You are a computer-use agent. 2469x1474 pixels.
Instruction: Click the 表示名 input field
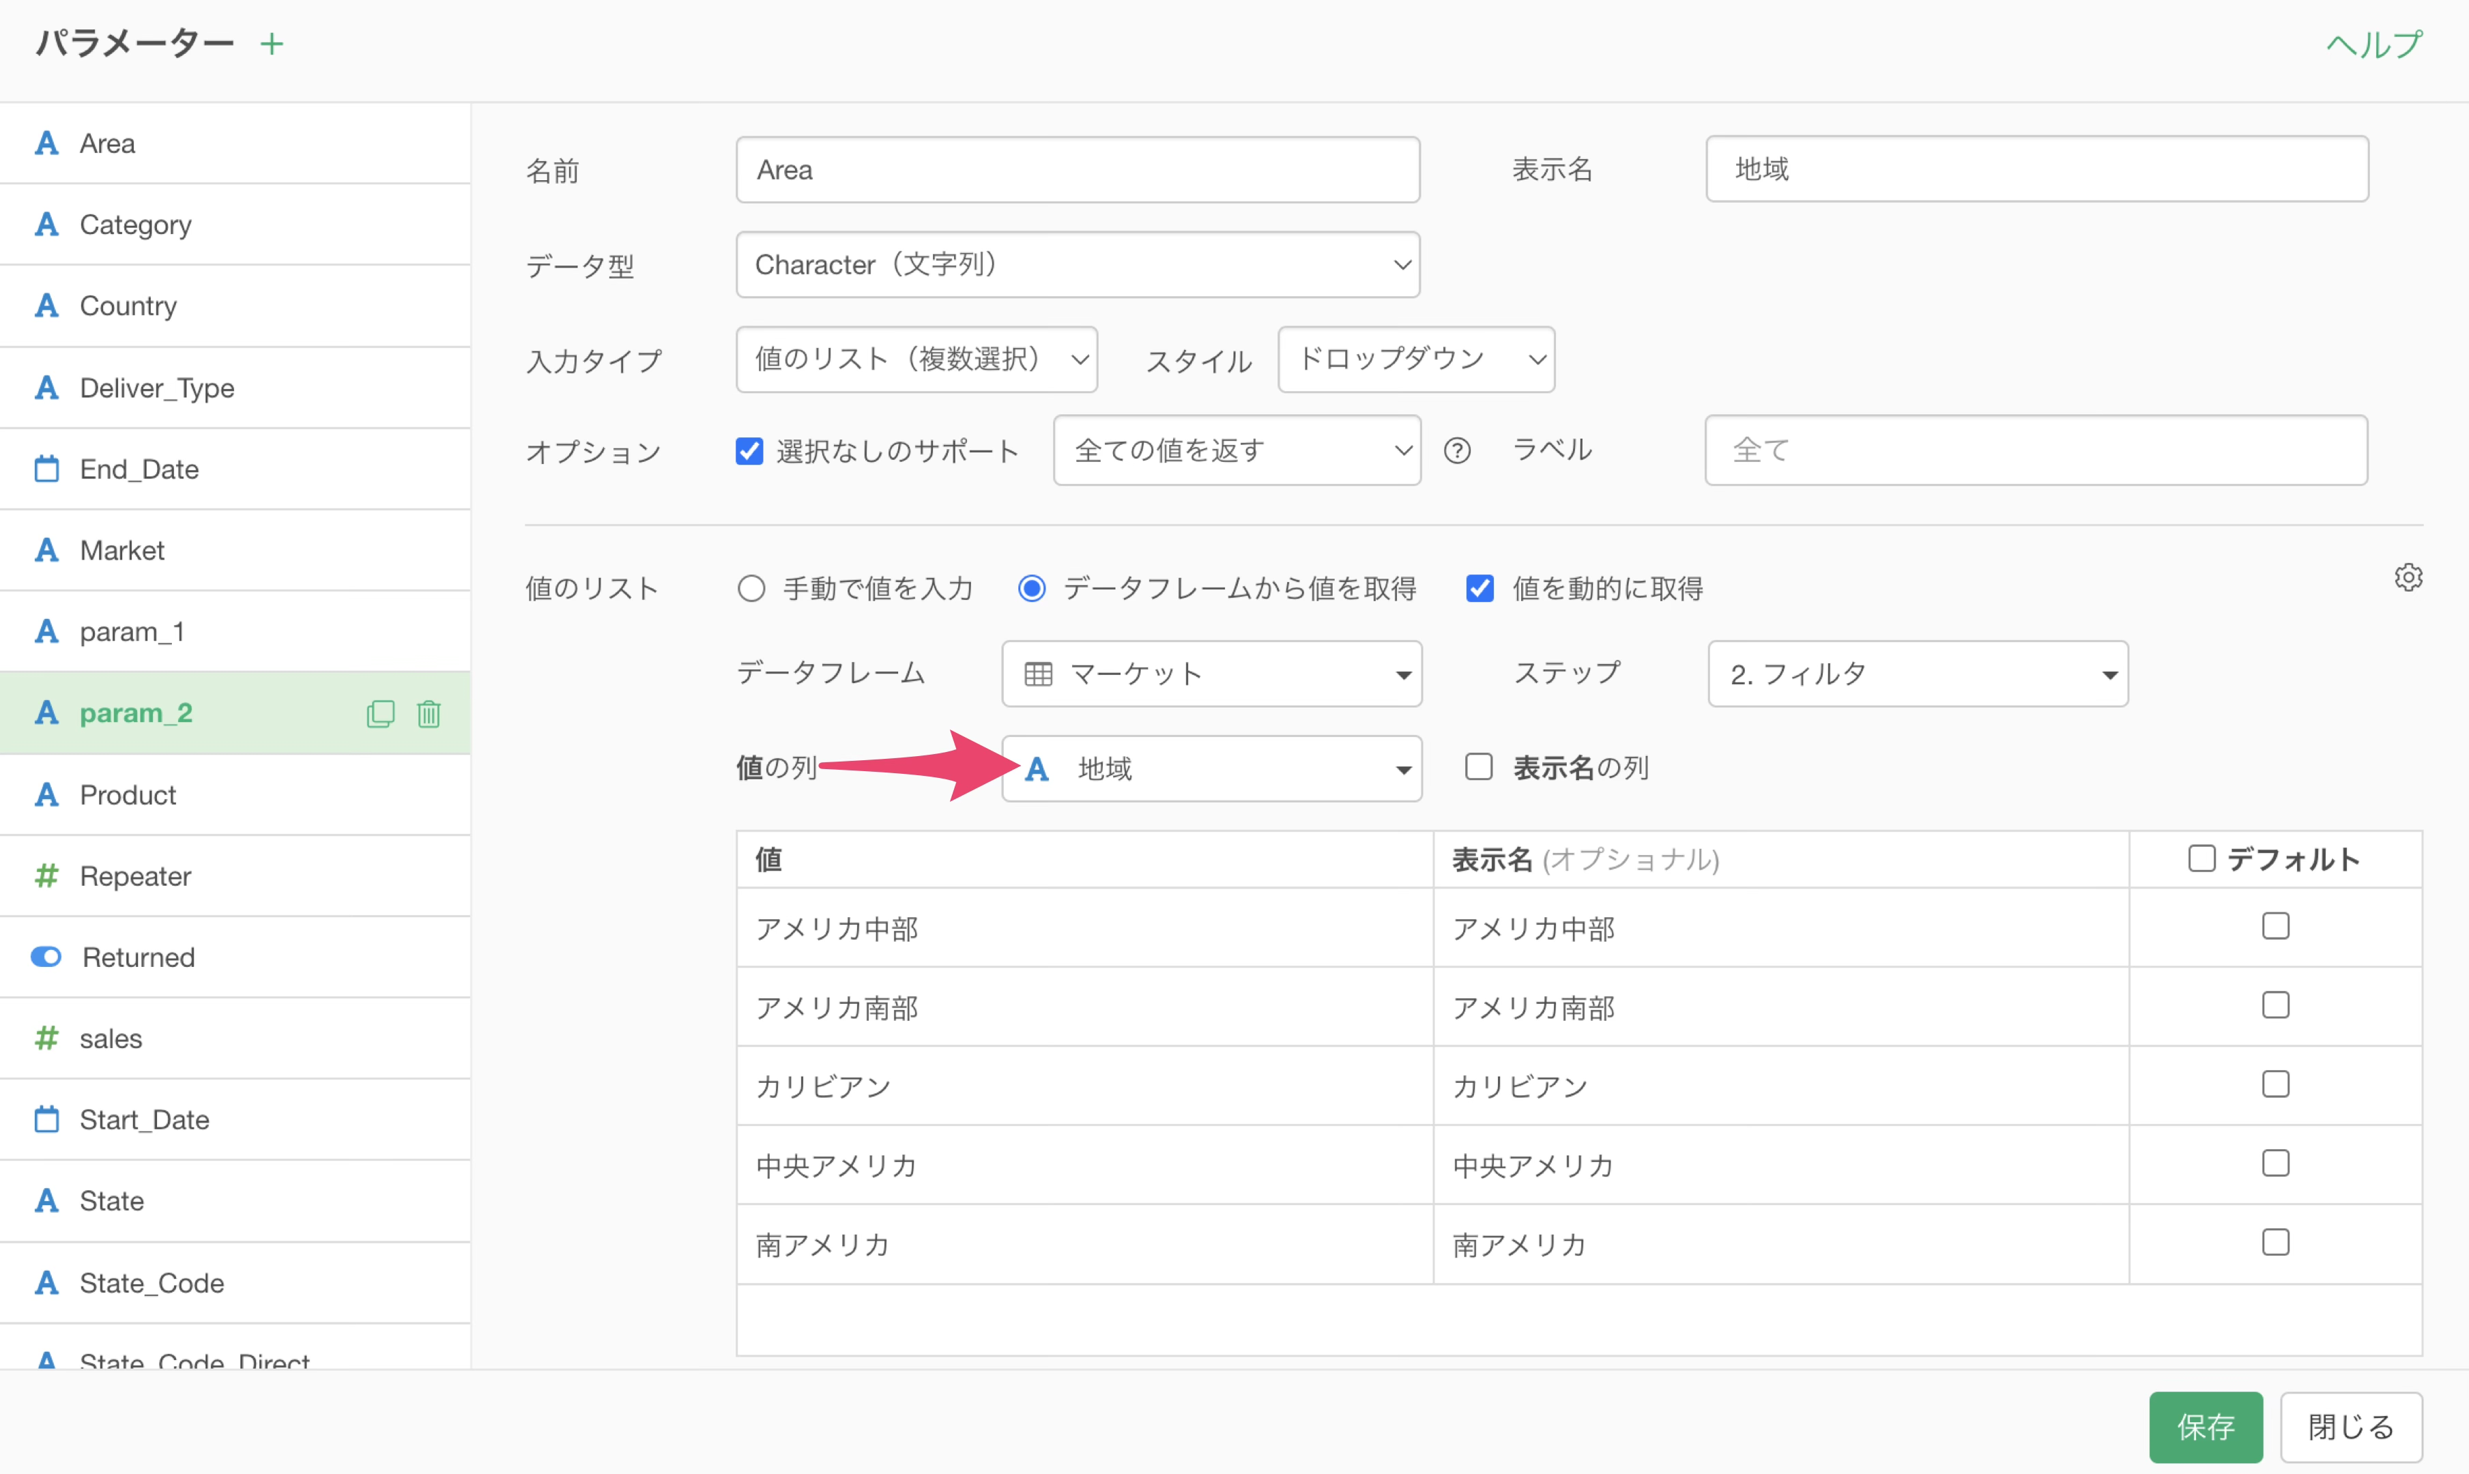pos(2036,169)
